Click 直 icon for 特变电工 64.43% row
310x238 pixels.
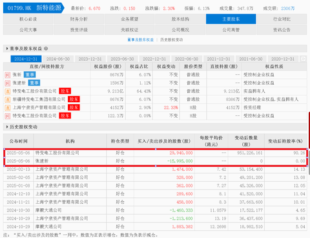[x=8, y=91]
